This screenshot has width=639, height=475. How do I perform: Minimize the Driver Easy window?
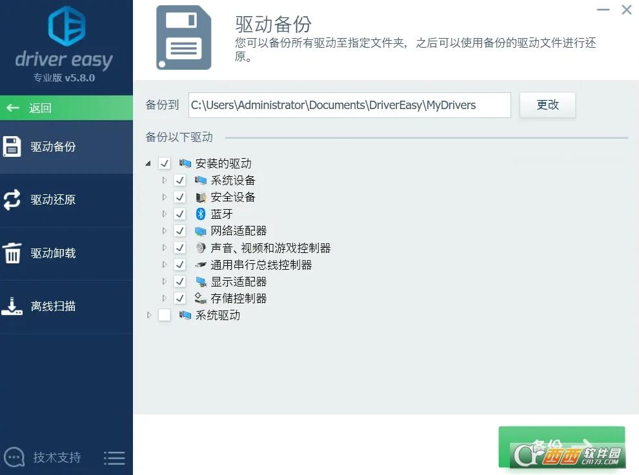pyautogui.click(x=603, y=10)
